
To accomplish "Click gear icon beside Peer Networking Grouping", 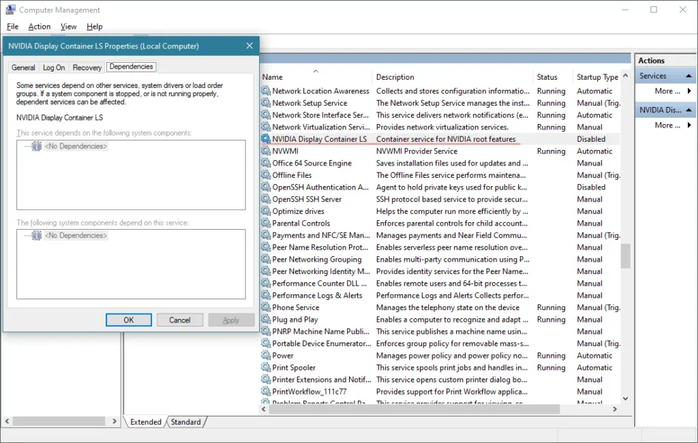I will [266, 259].
